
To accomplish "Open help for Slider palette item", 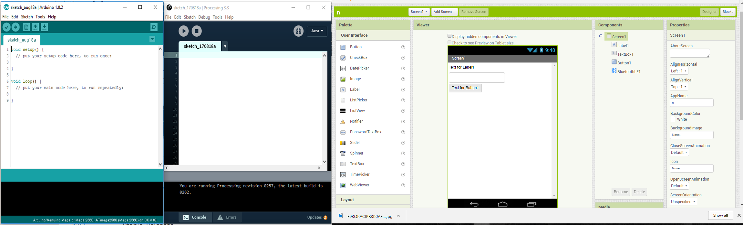I will tap(403, 143).
